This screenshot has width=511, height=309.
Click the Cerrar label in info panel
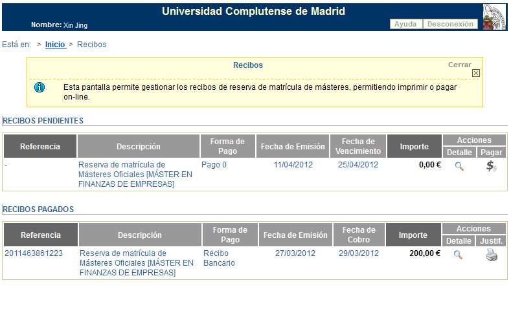(460, 65)
